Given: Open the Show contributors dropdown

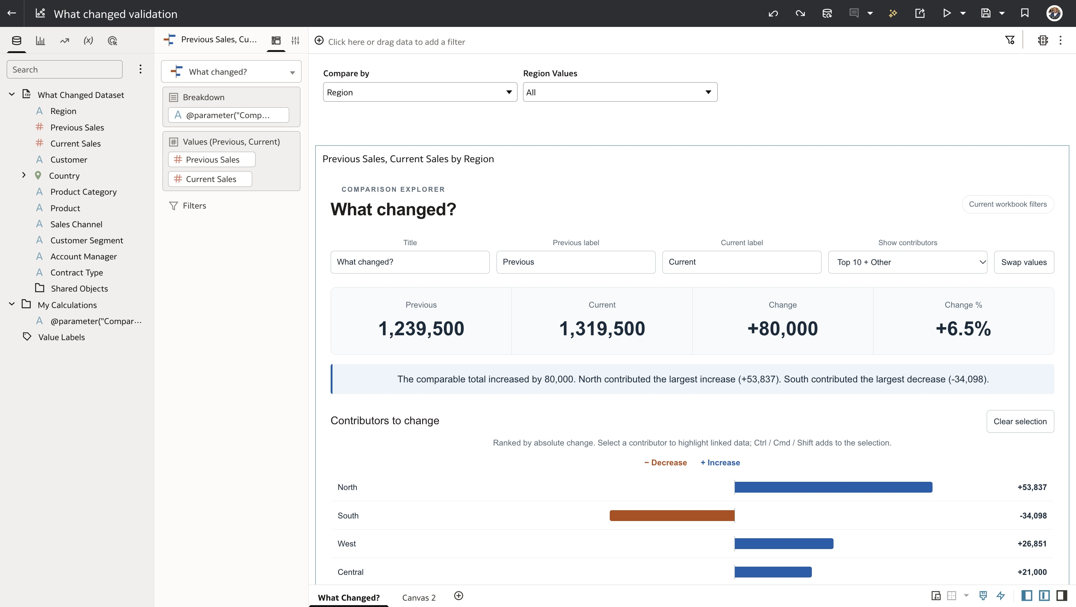Looking at the screenshot, I should (x=907, y=262).
